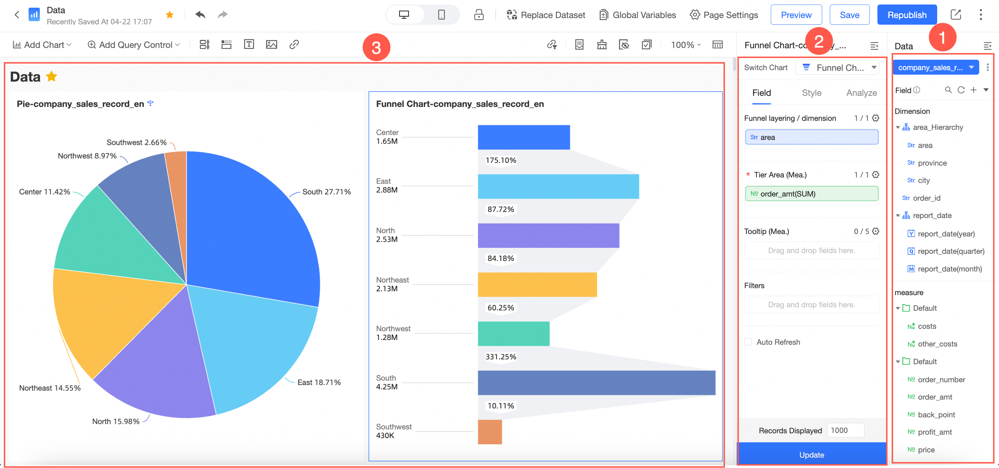Insert an image widget
Image resolution: width=999 pixels, height=468 pixels.
pyautogui.click(x=272, y=44)
